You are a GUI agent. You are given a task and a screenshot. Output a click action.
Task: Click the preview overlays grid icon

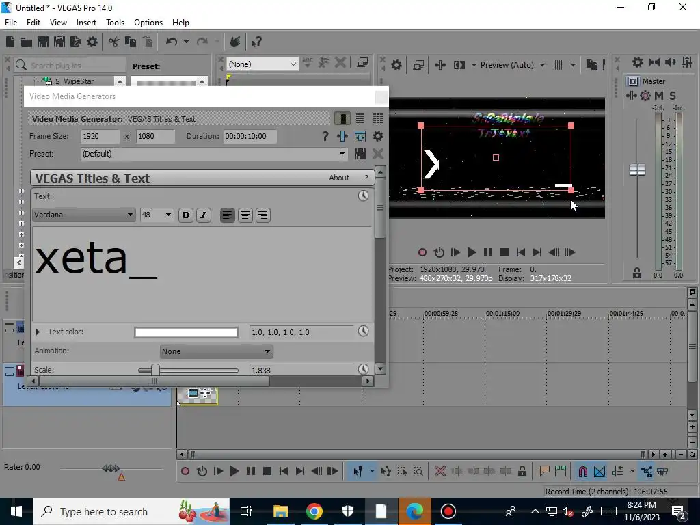tap(558, 65)
